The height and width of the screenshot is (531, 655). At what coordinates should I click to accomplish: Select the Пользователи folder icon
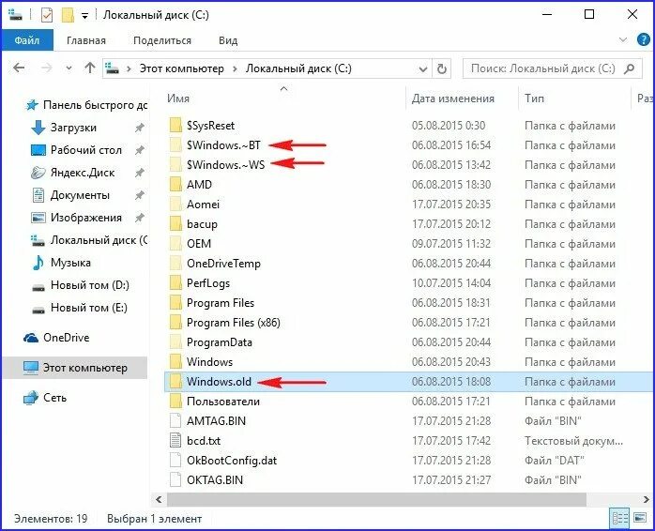click(x=175, y=402)
